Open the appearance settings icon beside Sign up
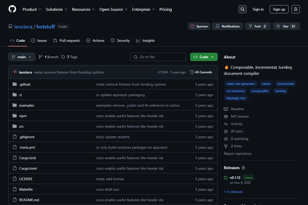Image resolution: width=308 pixels, height=205 pixels. tap(296, 9)
